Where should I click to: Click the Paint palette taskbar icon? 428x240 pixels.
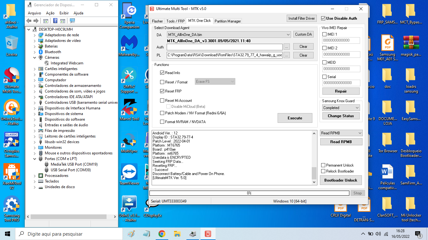131,234
